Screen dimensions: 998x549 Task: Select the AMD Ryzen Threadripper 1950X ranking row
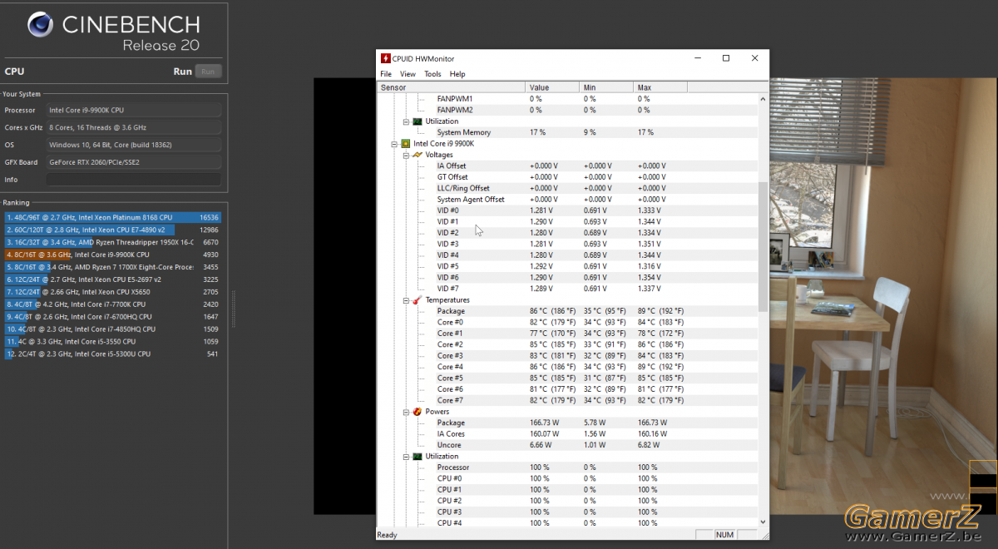[113, 242]
